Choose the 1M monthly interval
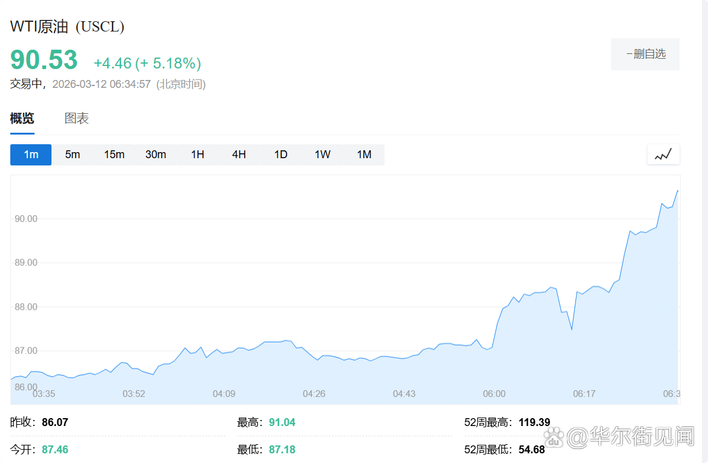Image resolution: width=708 pixels, height=463 pixels. [x=363, y=155]
